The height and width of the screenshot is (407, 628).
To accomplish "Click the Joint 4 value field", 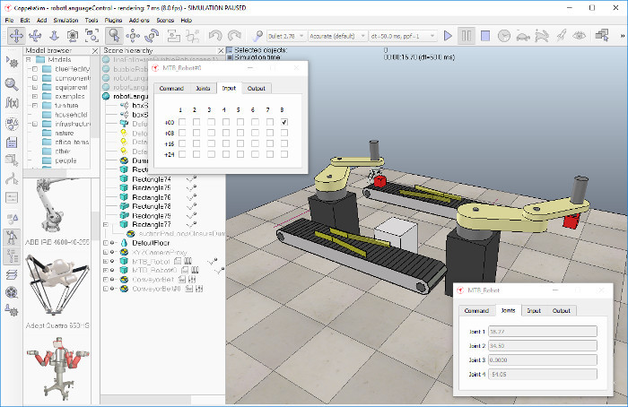I will click(x=543, y=374).
